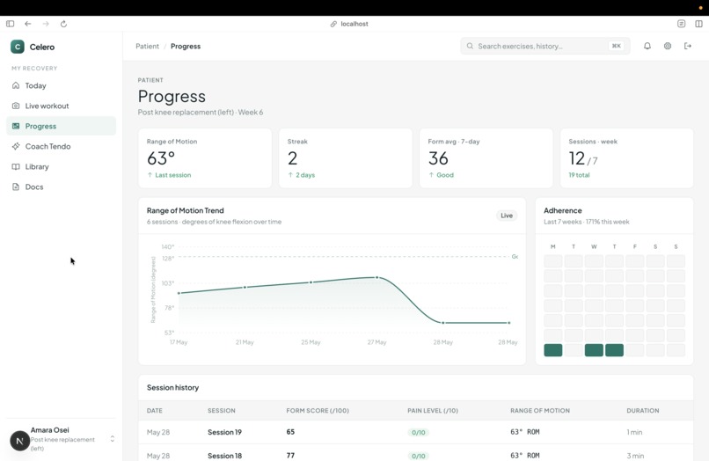Click Wednesday's filled adherence square
The height and width of the screenshot is (461, 709).
[x=594, y=350]
